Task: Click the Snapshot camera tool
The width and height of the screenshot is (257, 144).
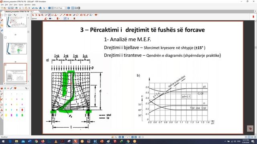Action: pyautogui.click(x=82, y=15)
